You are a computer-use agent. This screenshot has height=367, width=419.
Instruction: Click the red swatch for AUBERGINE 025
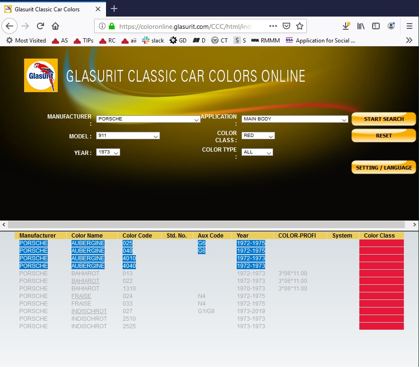(x=381, y=243)
